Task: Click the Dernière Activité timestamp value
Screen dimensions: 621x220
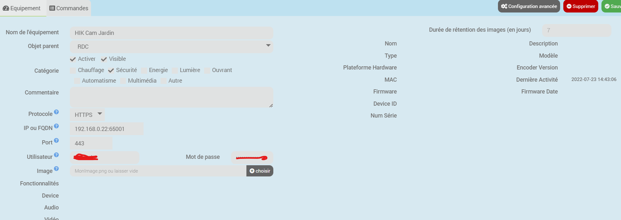Action: (x=594, y=79)
